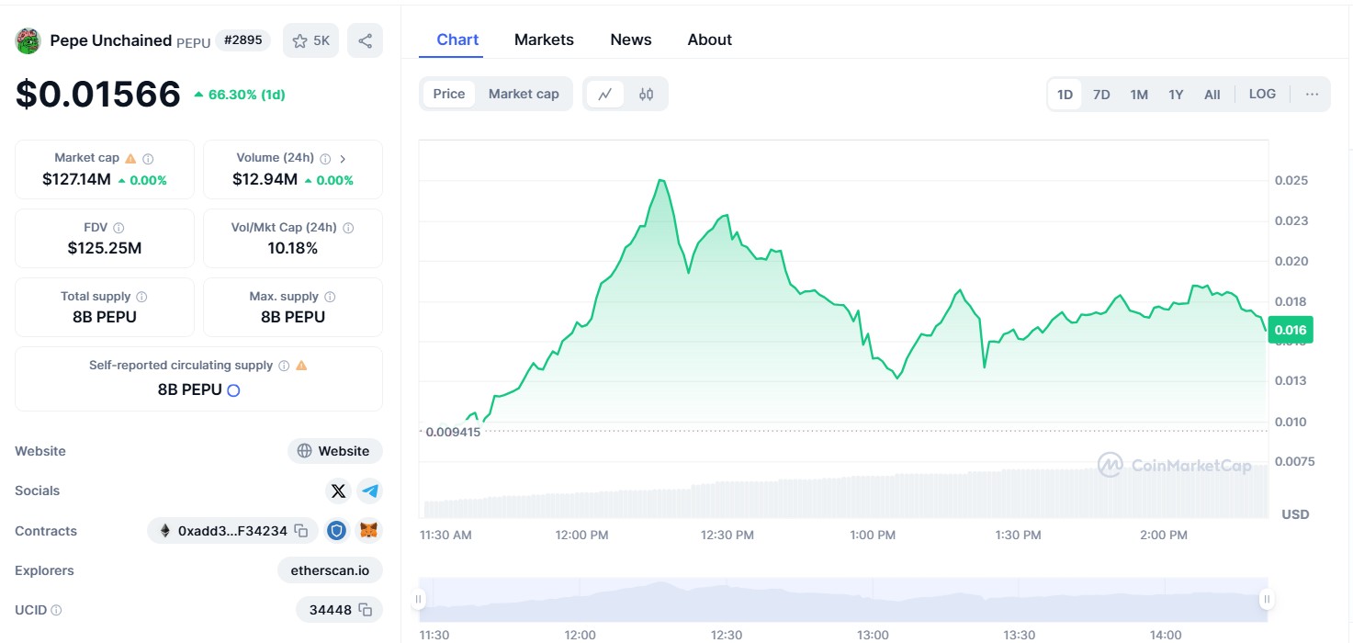Click the 0.009415 baseline price label

point(453,431)
